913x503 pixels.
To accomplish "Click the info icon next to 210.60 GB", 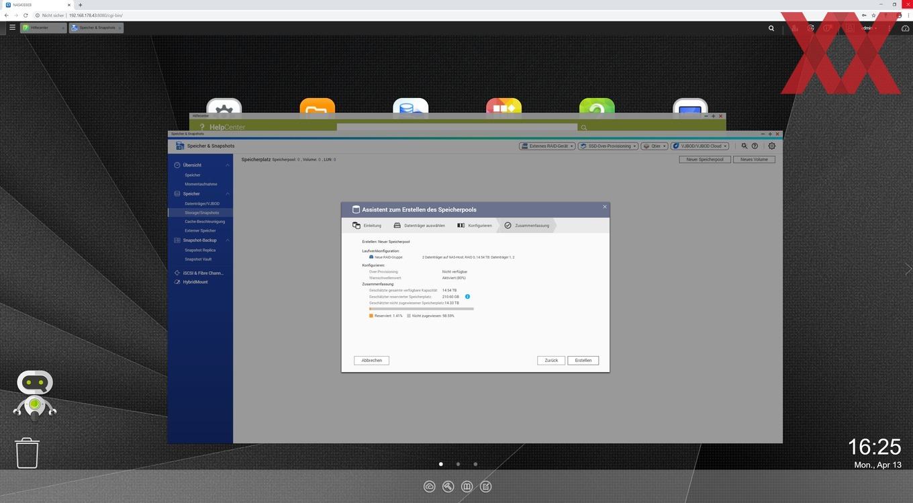I will pos(467,296).
